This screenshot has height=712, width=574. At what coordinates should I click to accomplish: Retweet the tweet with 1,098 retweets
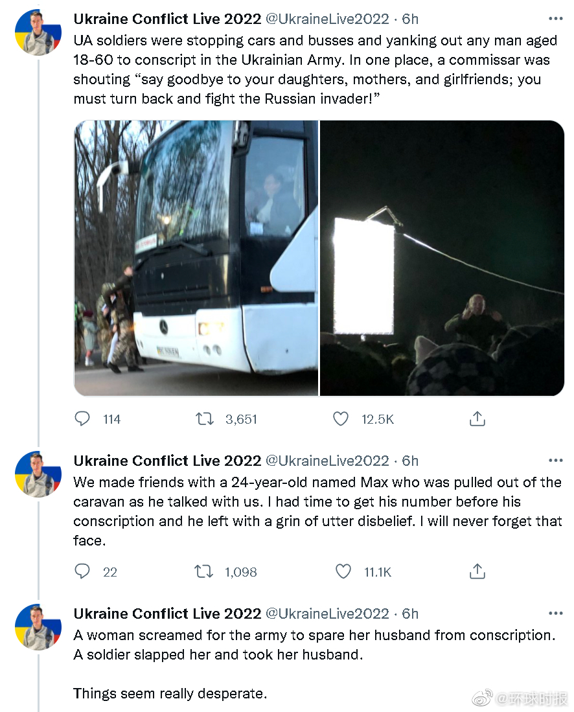tap(205, 571)
